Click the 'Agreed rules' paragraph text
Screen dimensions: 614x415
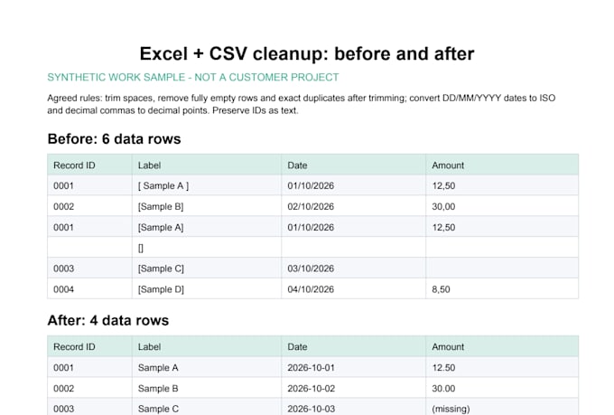click(x=301, y=104)
